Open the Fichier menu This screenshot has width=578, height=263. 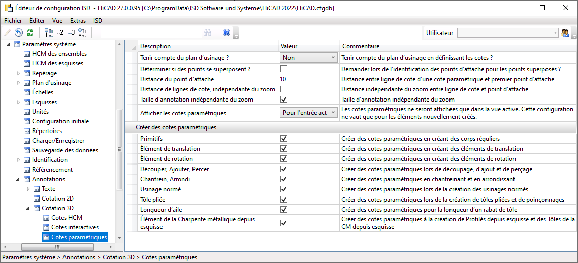(x=13, y=21)
